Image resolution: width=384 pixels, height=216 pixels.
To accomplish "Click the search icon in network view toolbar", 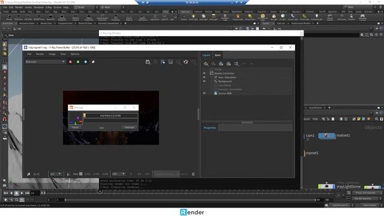I will [x=376, y=119].
